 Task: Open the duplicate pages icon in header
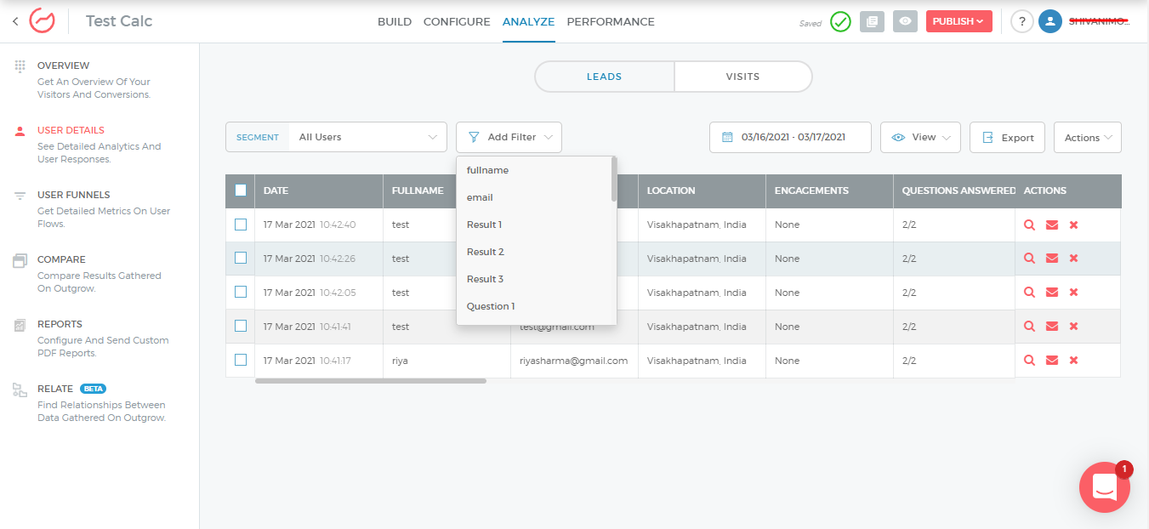tap(872, 21)
